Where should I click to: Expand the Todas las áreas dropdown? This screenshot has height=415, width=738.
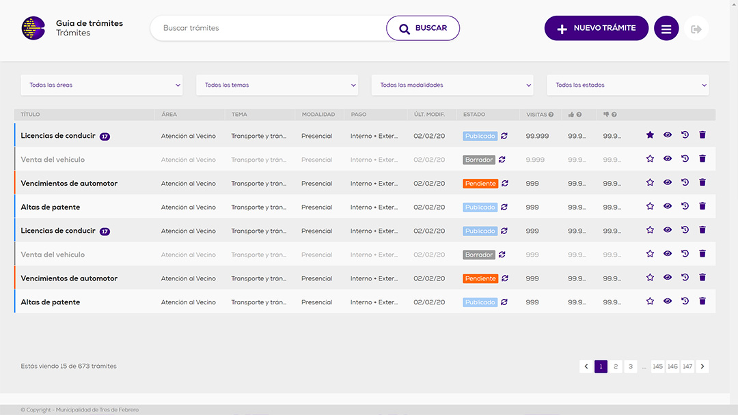pos(102,85)
